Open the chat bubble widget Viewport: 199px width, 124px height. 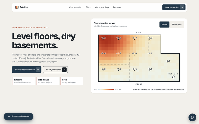click(192, 117)
